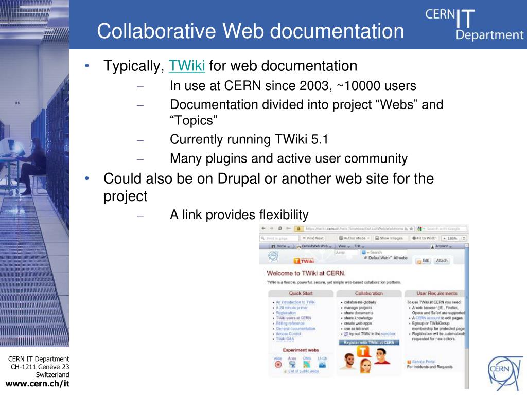Click the Service Portal icon
527x395 pixels.
[x=409, y=362]
